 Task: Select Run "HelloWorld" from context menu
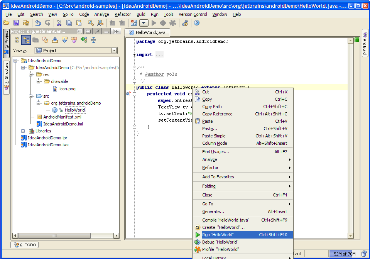tap(218, 235)
